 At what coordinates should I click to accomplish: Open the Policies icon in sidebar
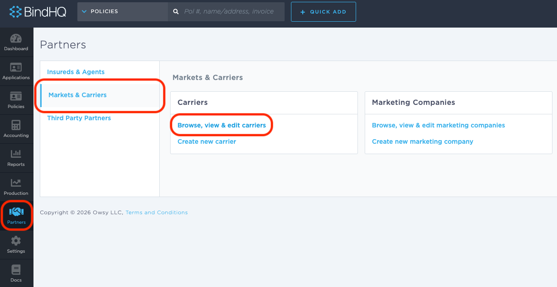coord(16,97)
